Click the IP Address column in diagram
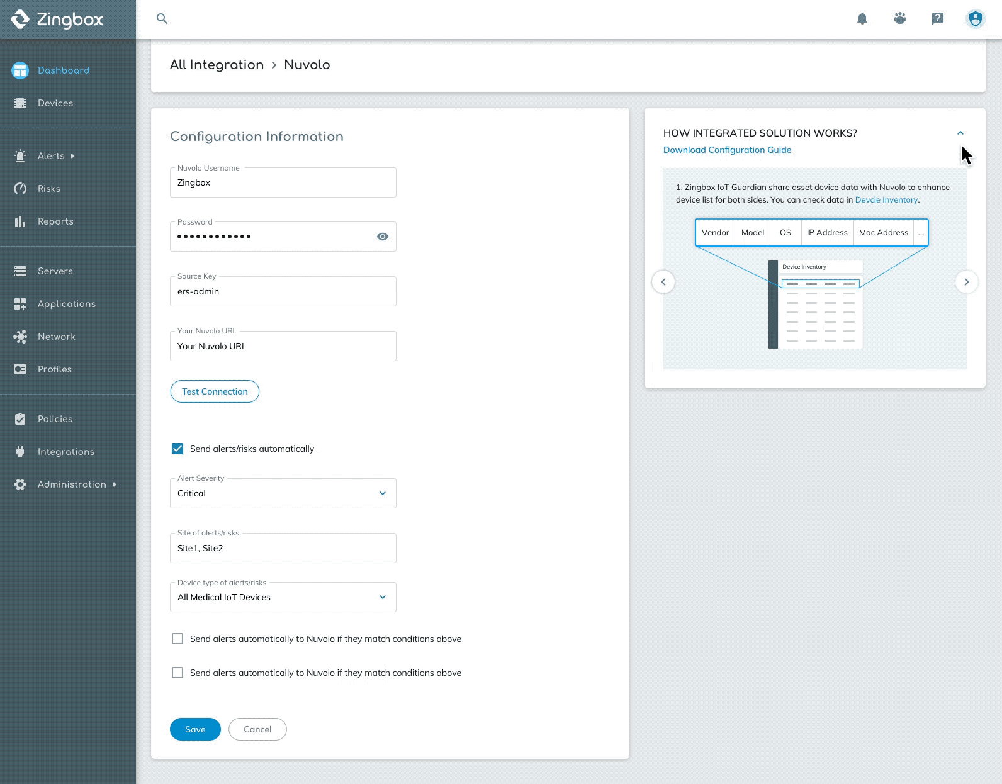Viewport: 1002px width, 784px height. pos(827,233)
